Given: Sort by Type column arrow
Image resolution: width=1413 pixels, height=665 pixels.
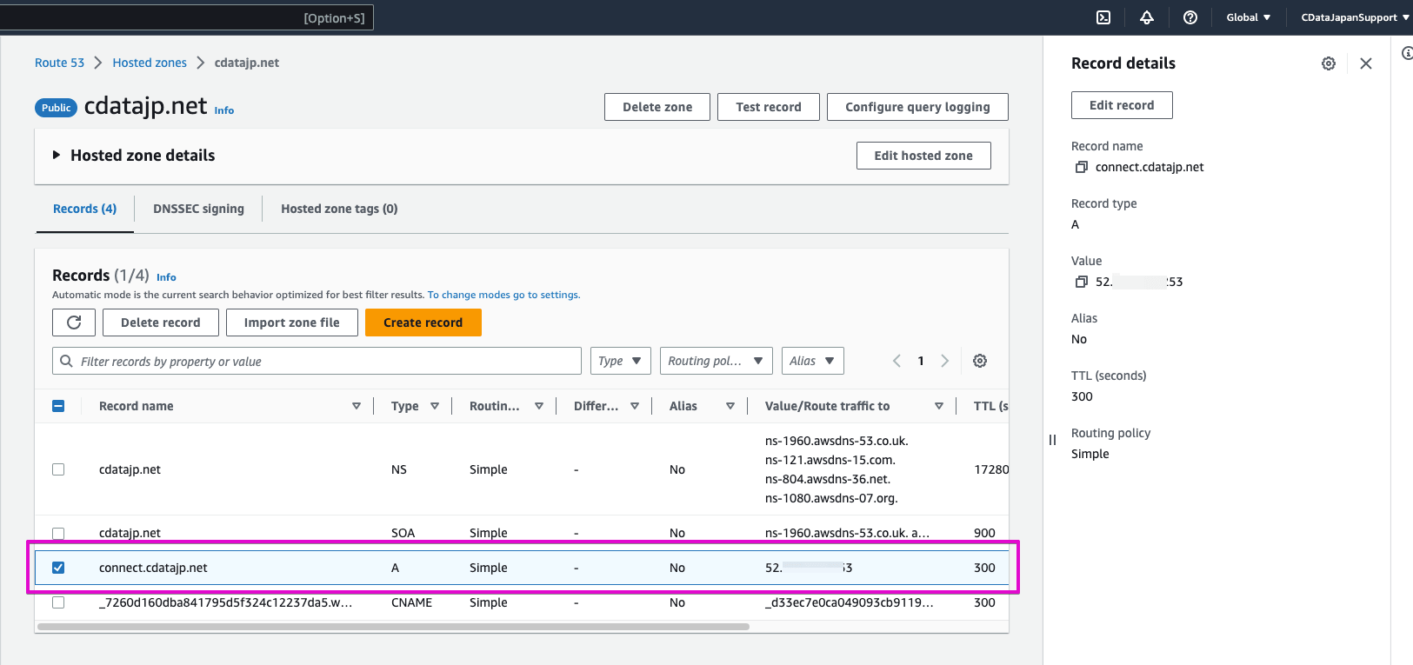Looking at the screenshot, I should pyautogui.click(x=435, y=406).
